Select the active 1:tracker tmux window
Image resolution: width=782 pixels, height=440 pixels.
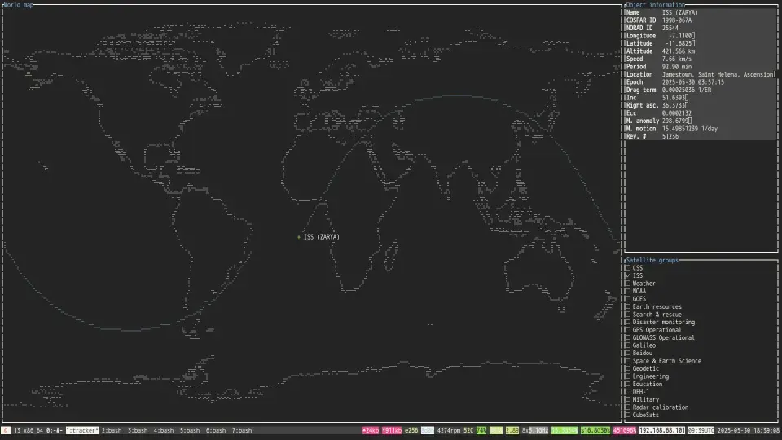[x=82, y=430]
